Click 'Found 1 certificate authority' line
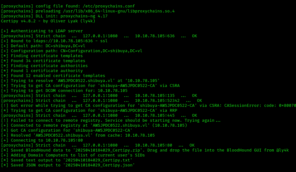This screenshot has height=172, width=296. point(42,71)
